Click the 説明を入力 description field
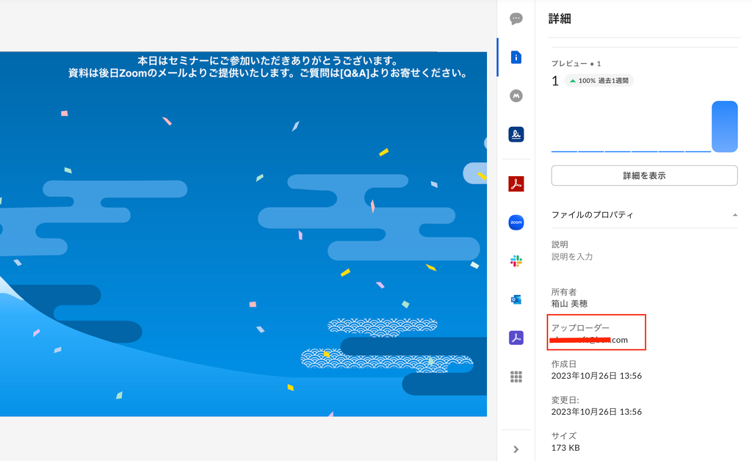Viewport: 752px width, 461px height. tap(573, 257)
